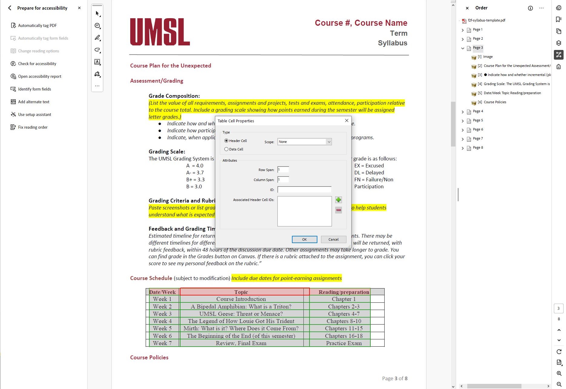
Task: Click Associated Header Cell IDs list box
Action: click(x=304, y=211)
